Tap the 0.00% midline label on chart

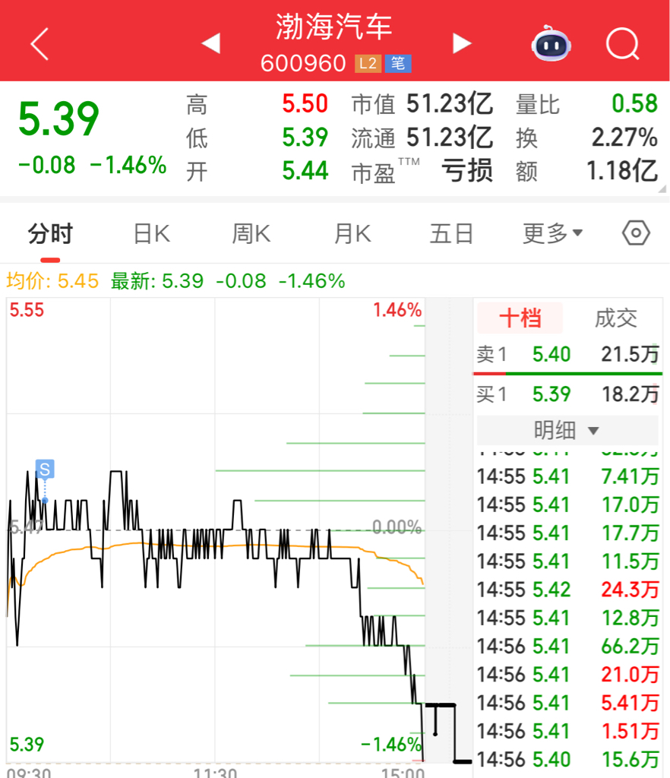click(397, 527)
